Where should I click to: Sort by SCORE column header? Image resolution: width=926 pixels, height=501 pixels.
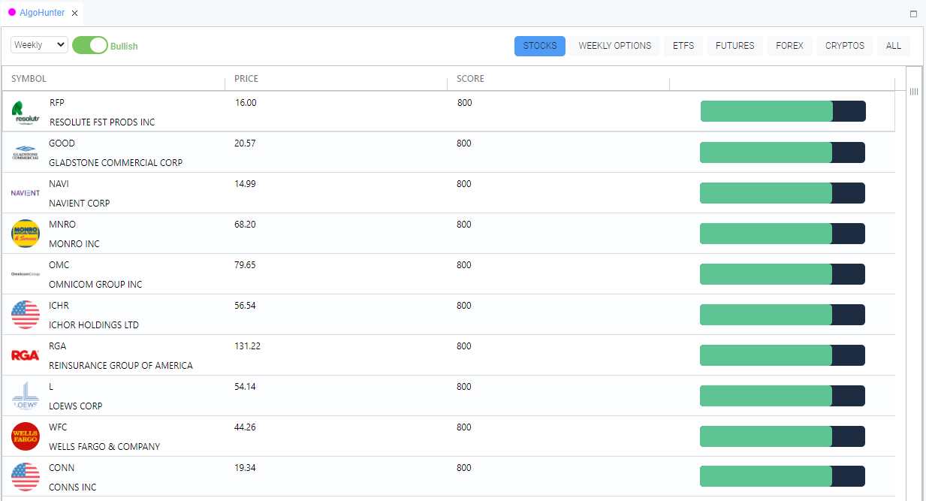click(x=470, y=79)
